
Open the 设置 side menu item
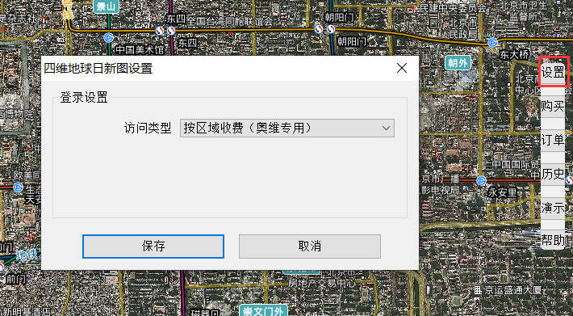pyautogui.click(x=553, y=73)
